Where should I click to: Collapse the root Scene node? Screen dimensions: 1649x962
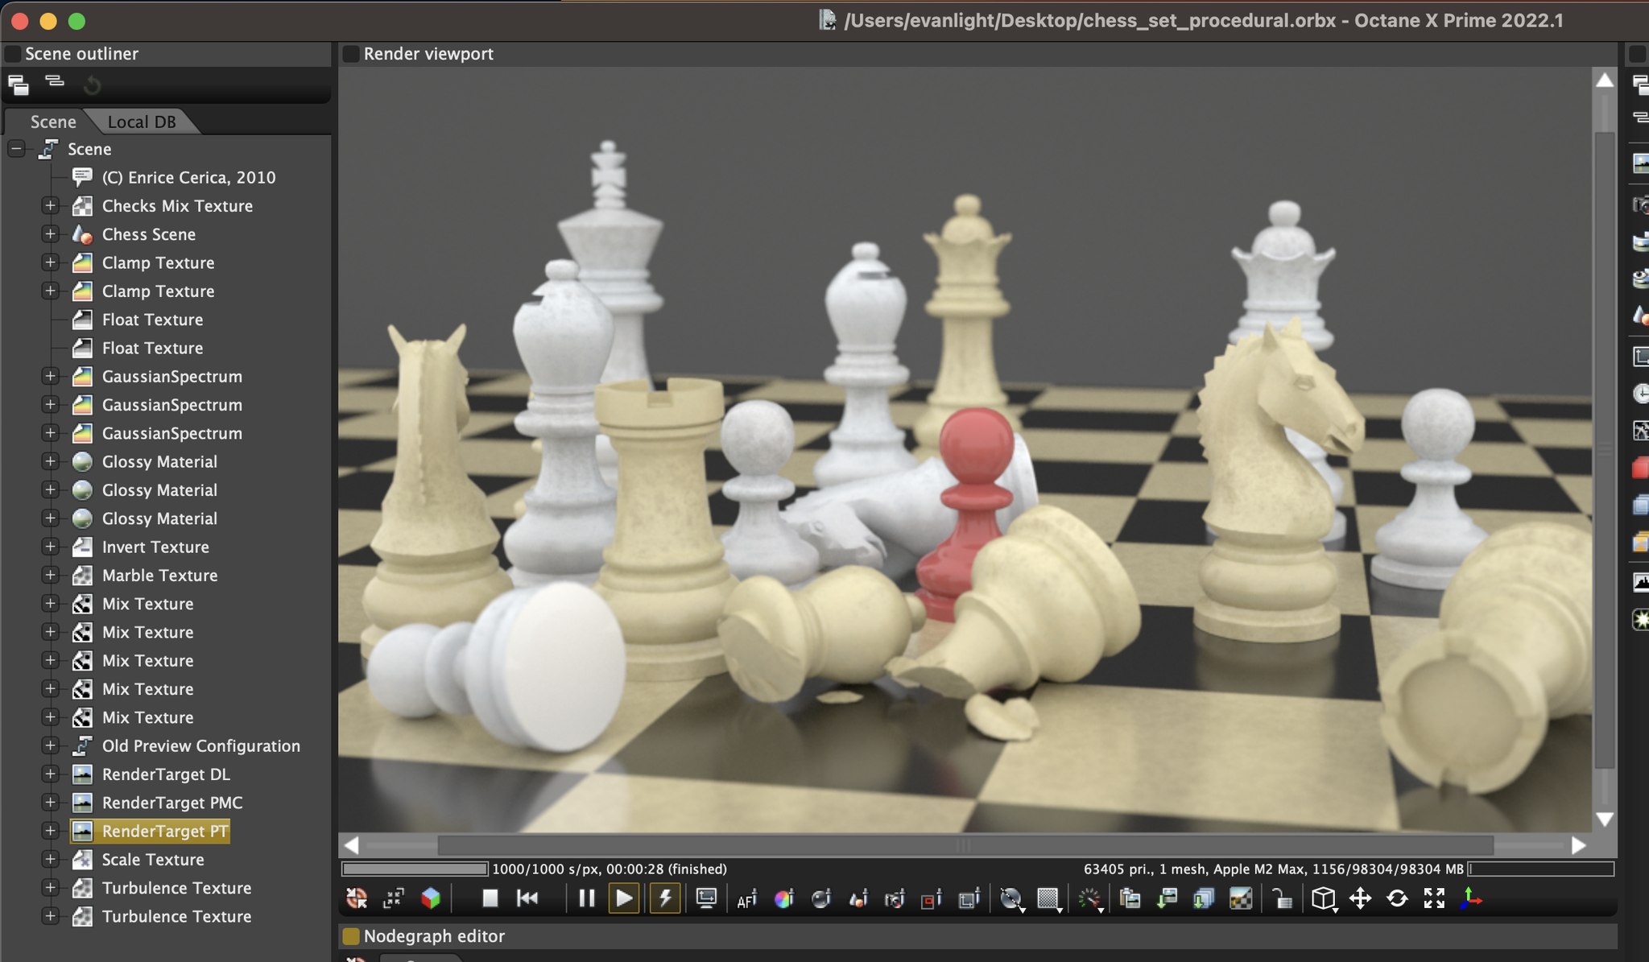(16, 149)
